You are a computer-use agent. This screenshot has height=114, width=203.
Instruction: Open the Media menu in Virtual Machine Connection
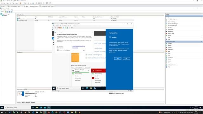(x=62, y=26)
